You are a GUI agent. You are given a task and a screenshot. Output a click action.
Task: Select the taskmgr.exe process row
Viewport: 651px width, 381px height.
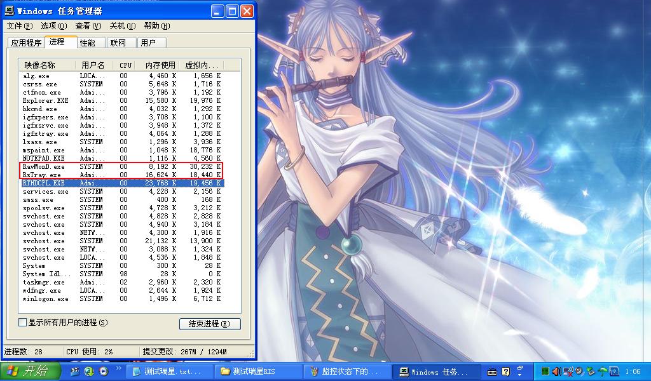[x=123, y=283]
